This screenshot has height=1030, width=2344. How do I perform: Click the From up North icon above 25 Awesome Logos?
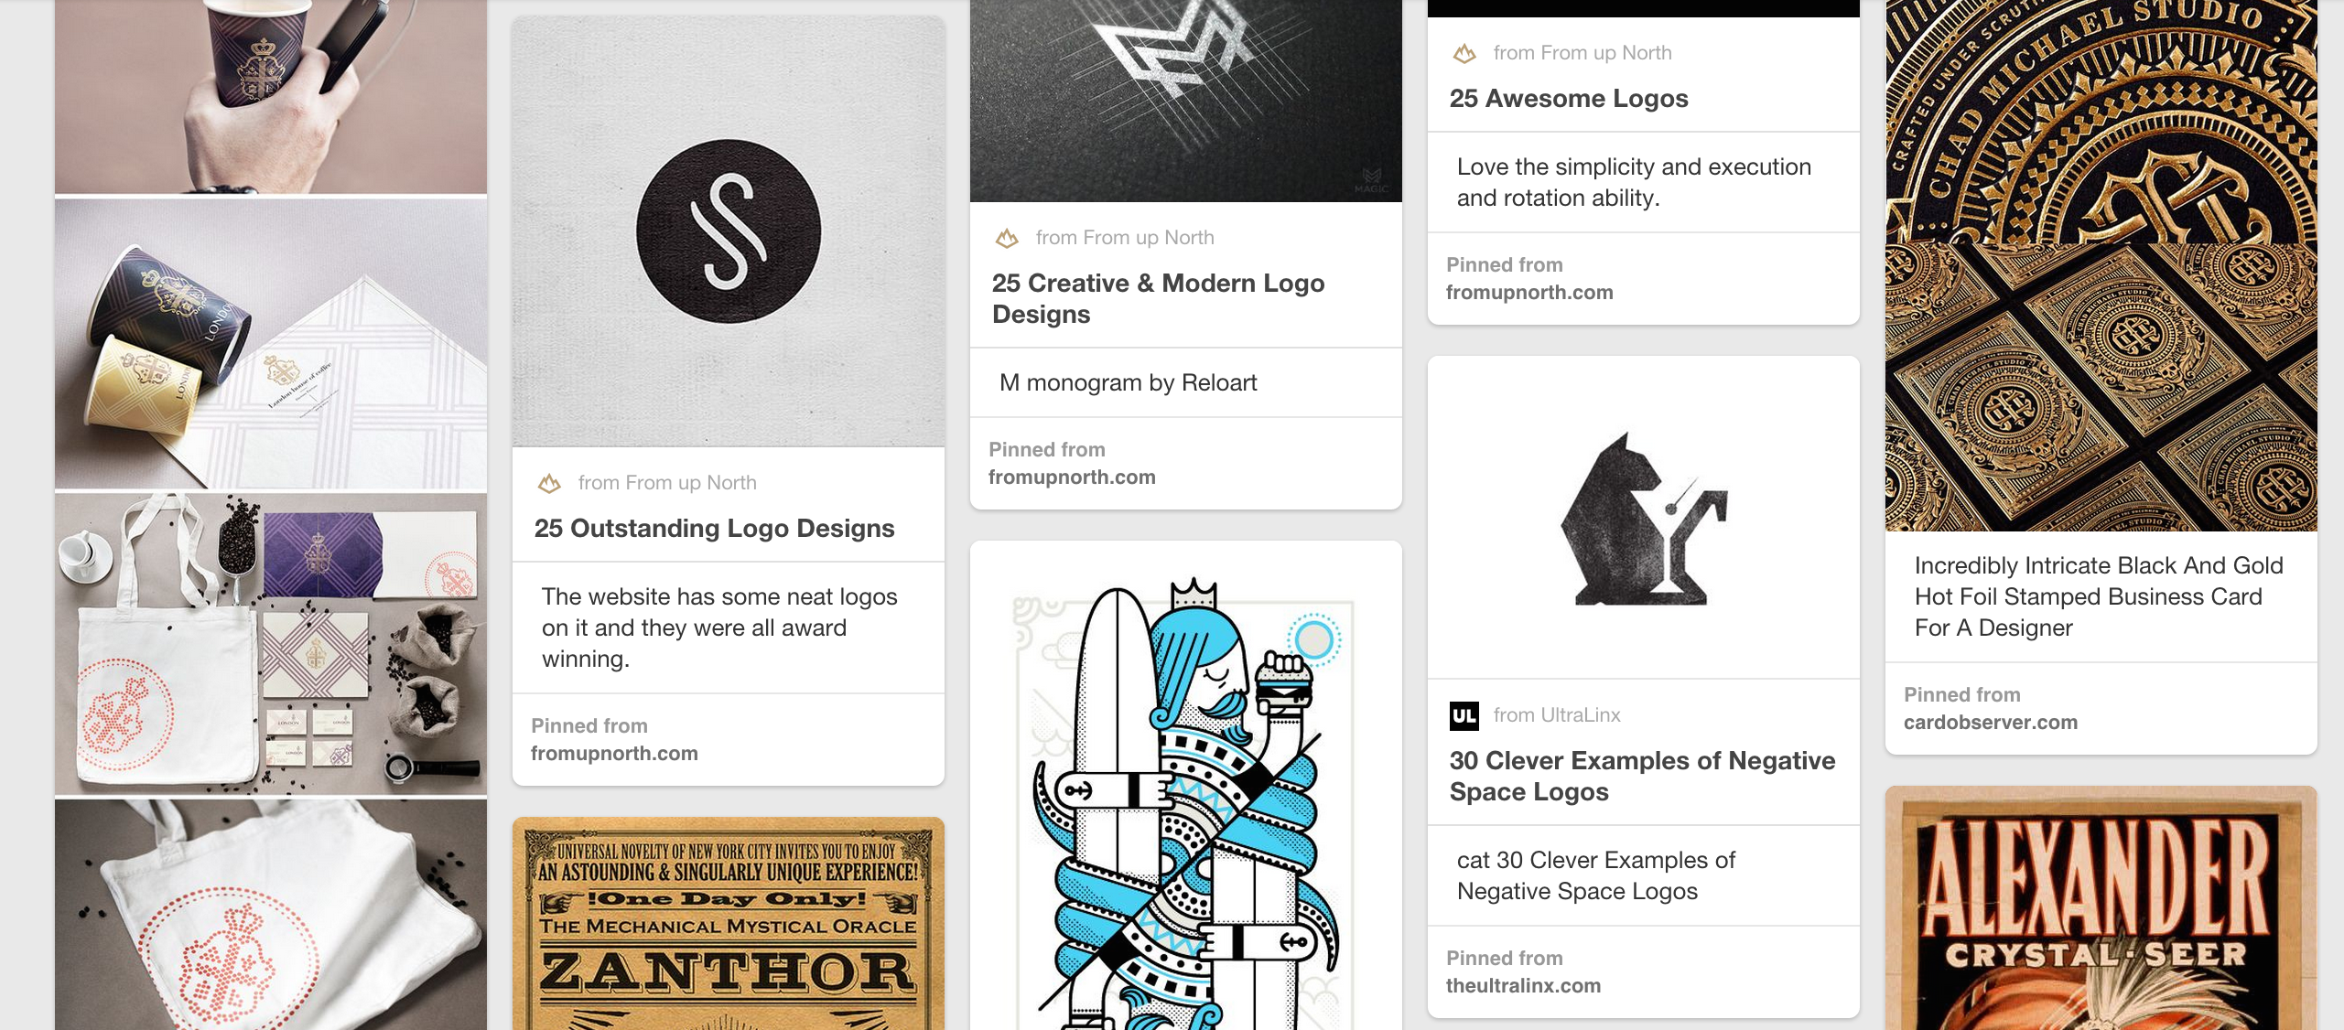click(1464, 53)
